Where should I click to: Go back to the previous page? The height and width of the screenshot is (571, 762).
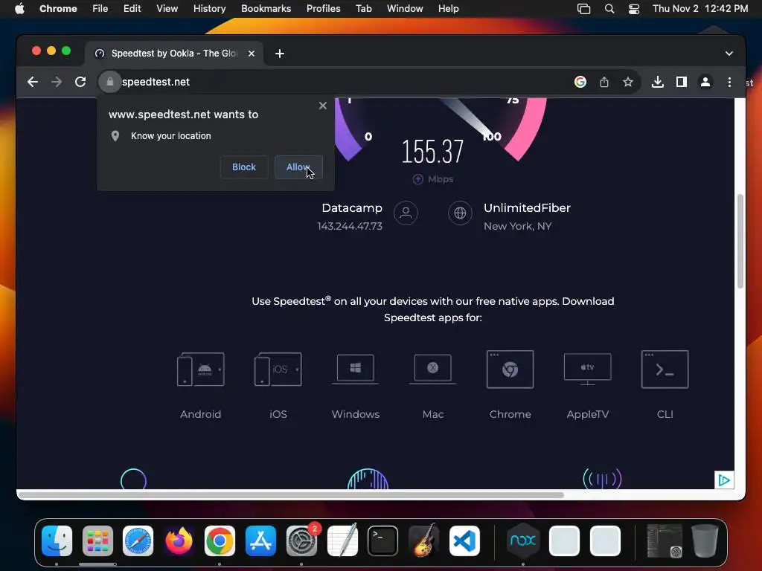click(33, 82)
